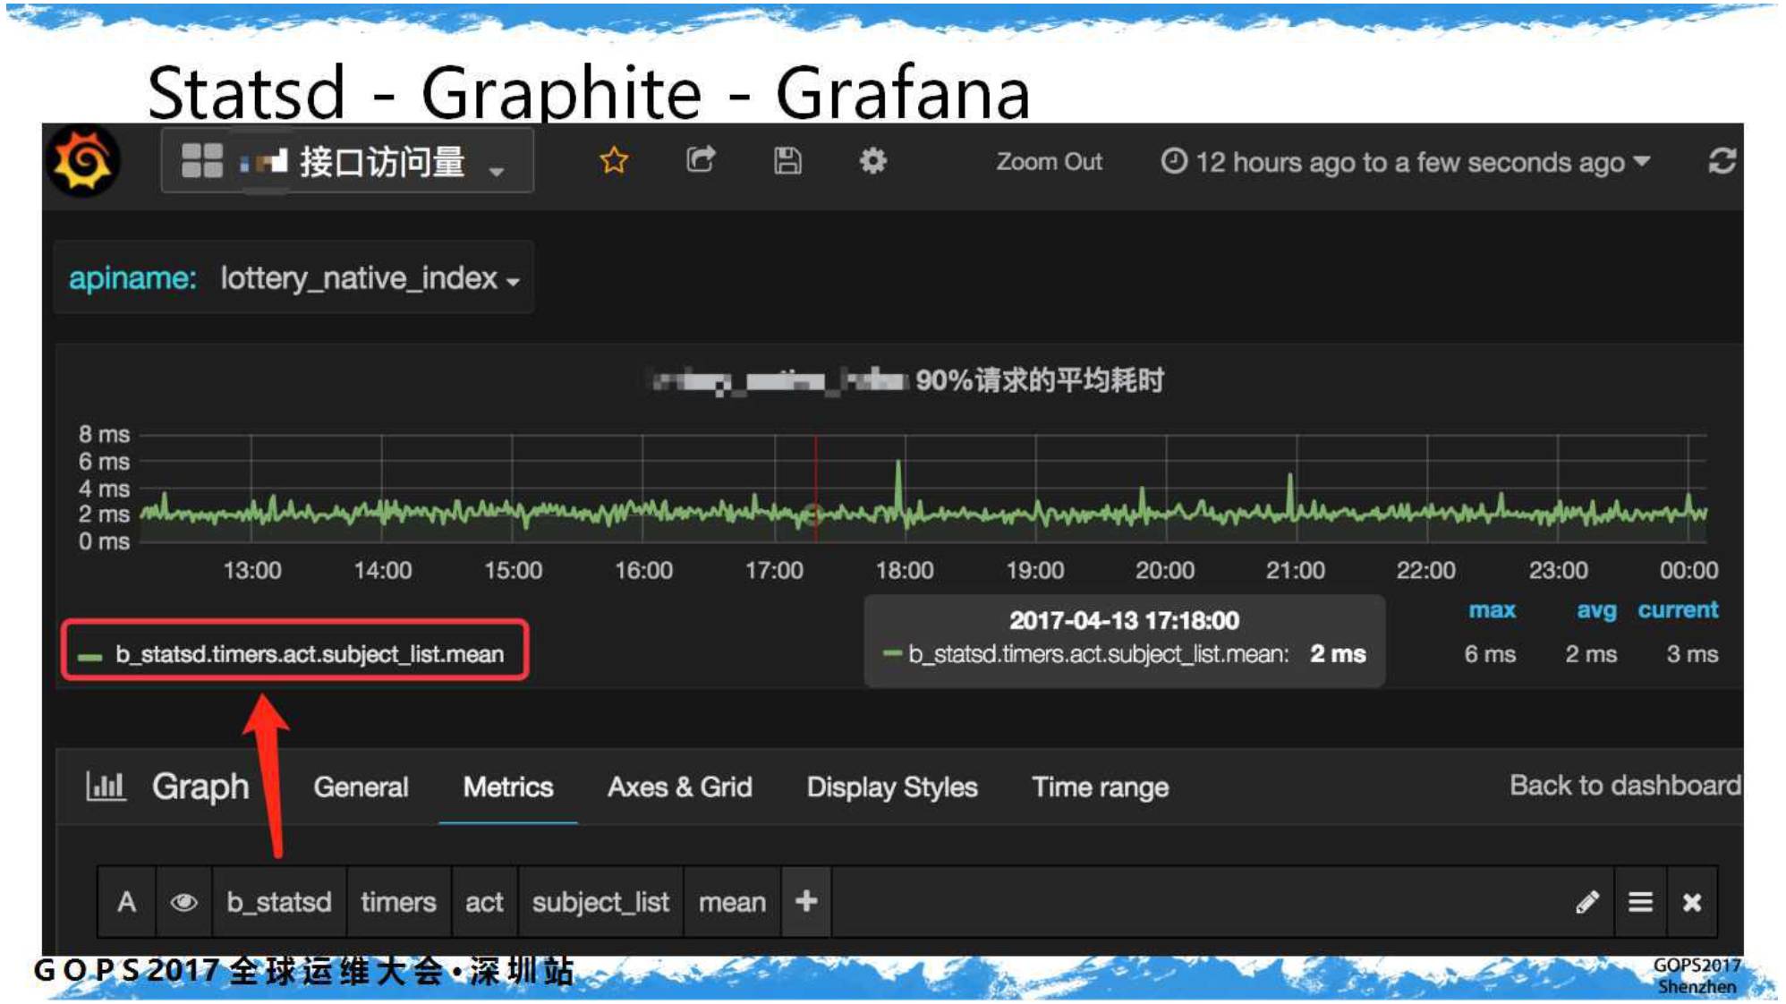Add metric segment with plus button
Viewport: 1786px width, 1004px height.
point(805,901)
